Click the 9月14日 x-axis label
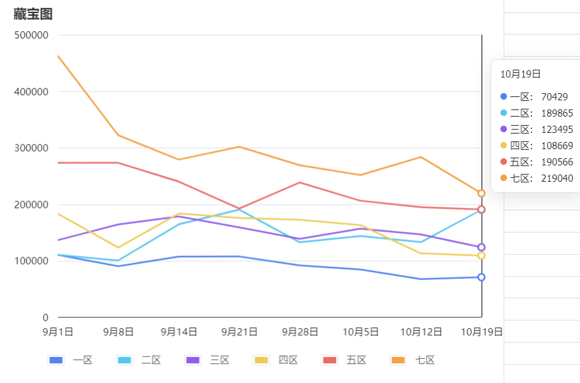The width and height of the screenshot is (580, 383). [179, 332]
